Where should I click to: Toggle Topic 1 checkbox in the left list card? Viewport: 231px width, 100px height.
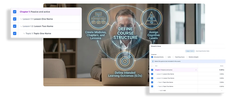[15, 33]
